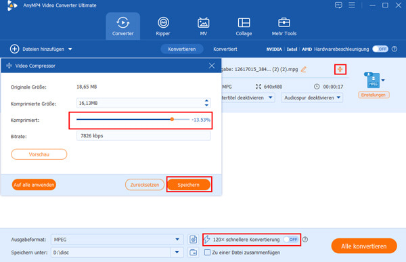Open the Ripper module icon

pos(163,23)
